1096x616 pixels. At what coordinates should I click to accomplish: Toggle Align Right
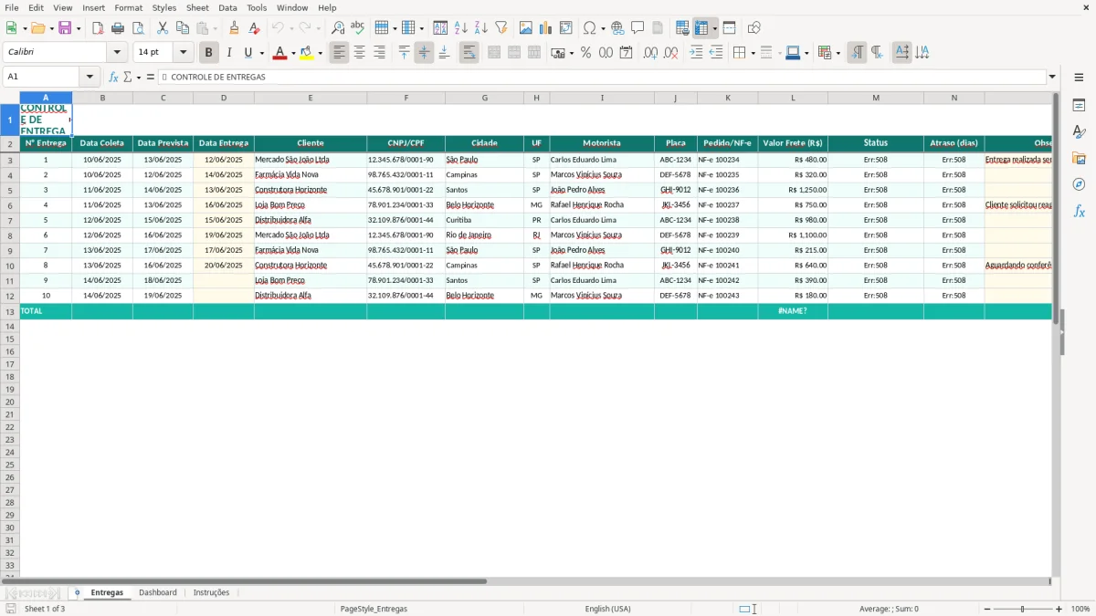tap(380, 53)
